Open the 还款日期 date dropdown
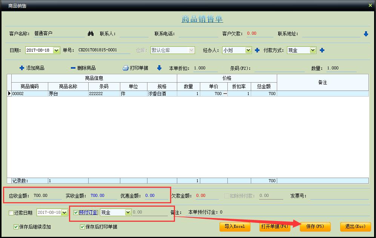The image size is (376, 238). click(x=64, y=213)
